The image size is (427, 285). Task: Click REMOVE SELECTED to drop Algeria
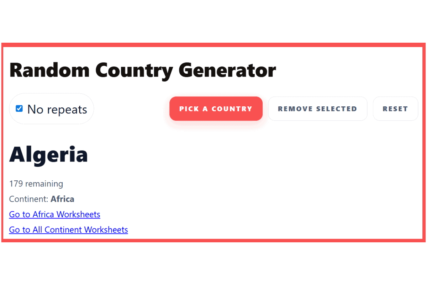(x=317, y=109)
